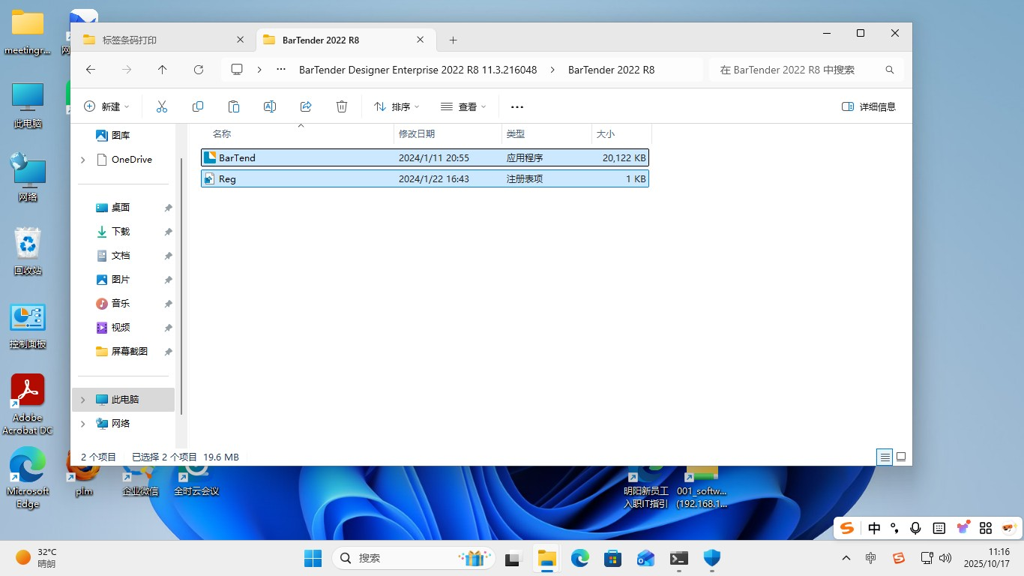Select the Reg registry file
The width and height of the screenshot is (1024, 576).
(x=425, y=178)
